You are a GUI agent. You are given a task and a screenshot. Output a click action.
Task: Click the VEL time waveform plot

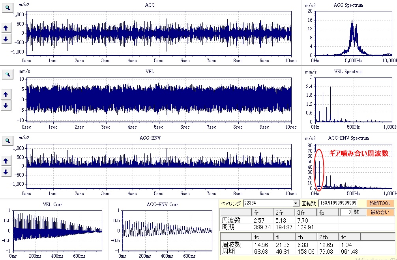pos(159,100)
